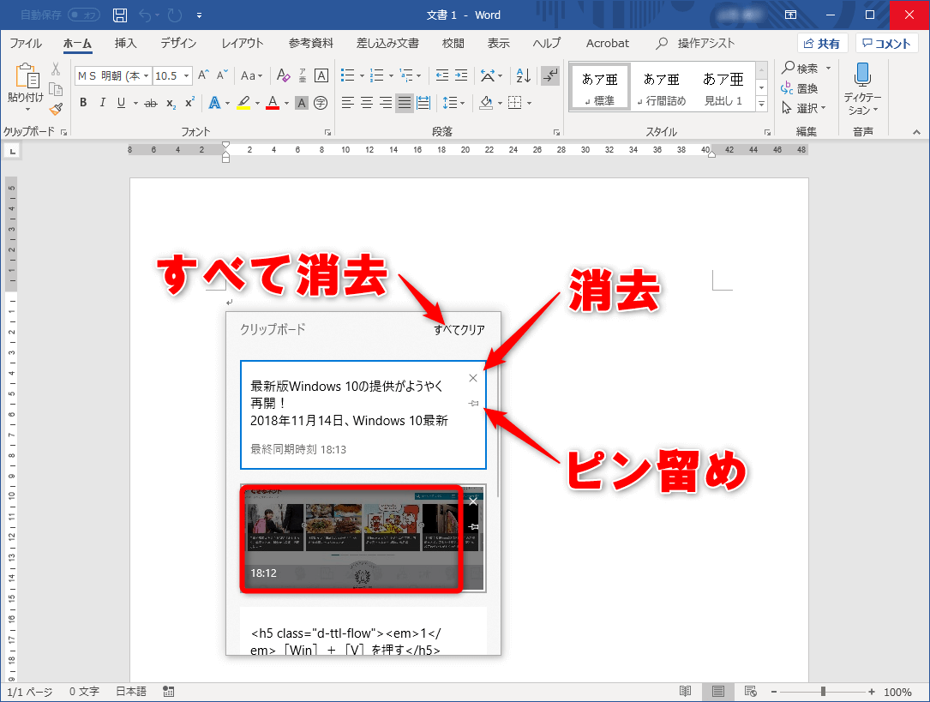Screen dimensions: 930x702
Task: Toggle the AutoSave (自動保存) switch
Action: 84,15
